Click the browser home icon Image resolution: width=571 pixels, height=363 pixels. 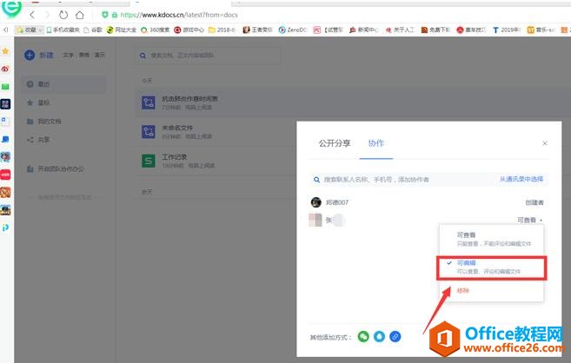[80, 15]
